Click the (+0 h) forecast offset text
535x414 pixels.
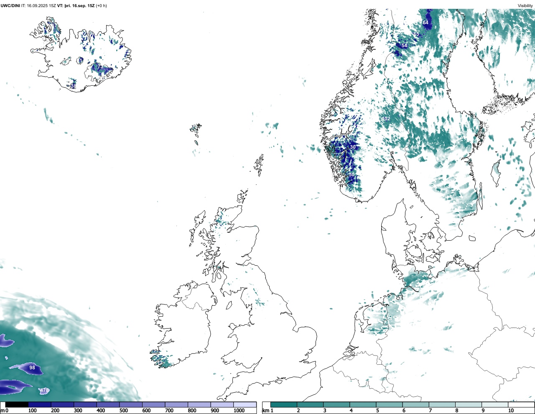click(102, 6)
